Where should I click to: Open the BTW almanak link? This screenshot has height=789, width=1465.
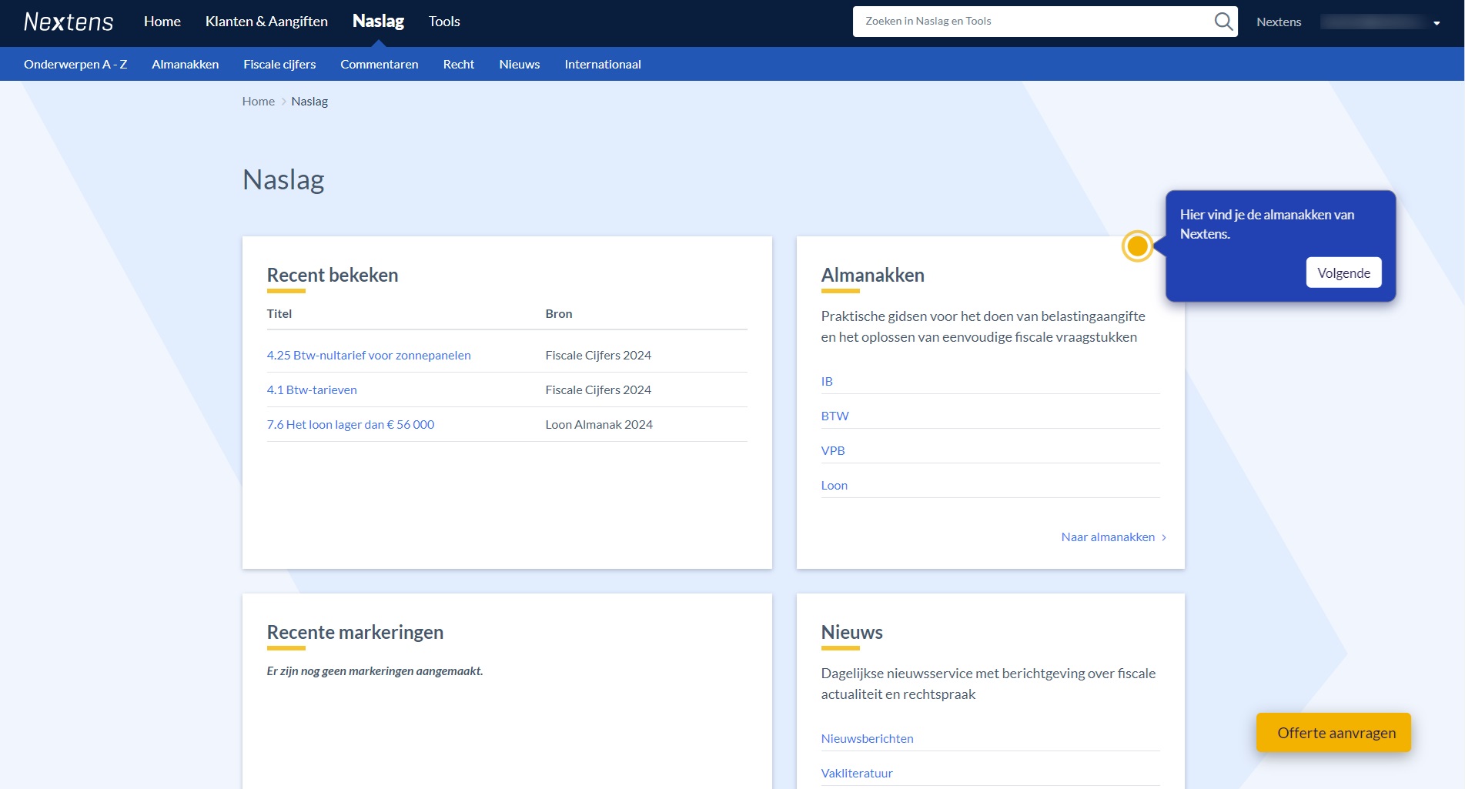click(835, 416)
